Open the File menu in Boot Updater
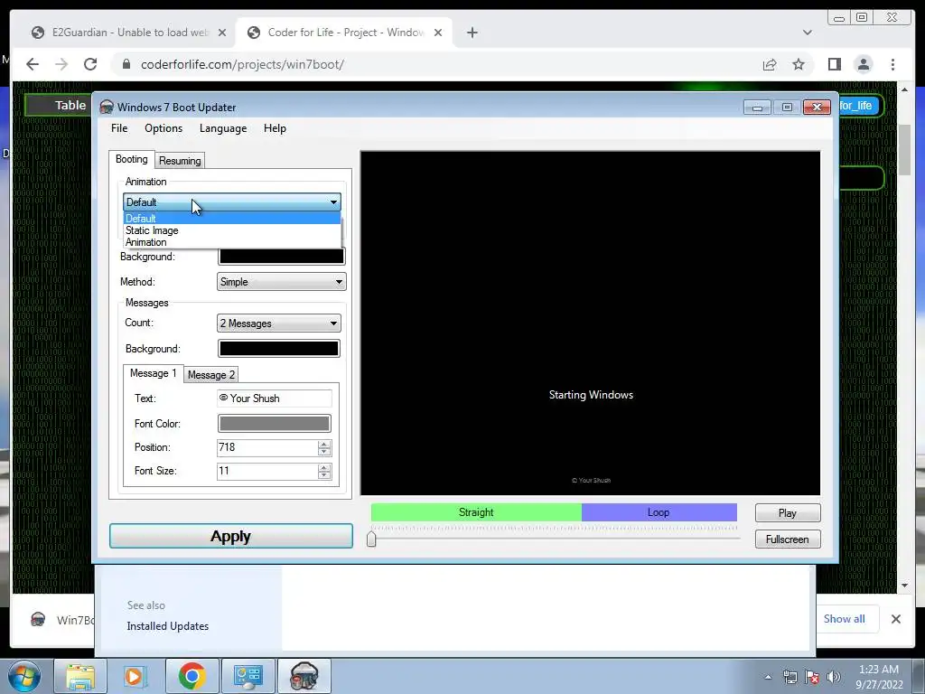Screen dimensions: 925x694 119,128
